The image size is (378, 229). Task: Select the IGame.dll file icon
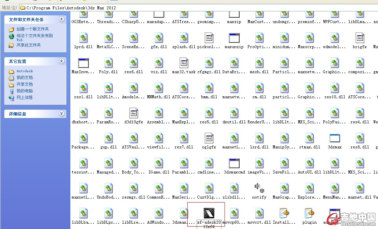(x=159, y=163)
